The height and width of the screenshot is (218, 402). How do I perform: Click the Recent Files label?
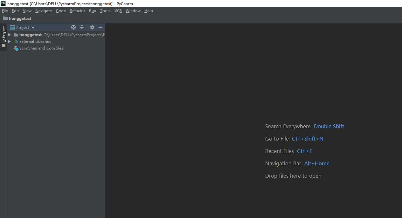(280, 151)
